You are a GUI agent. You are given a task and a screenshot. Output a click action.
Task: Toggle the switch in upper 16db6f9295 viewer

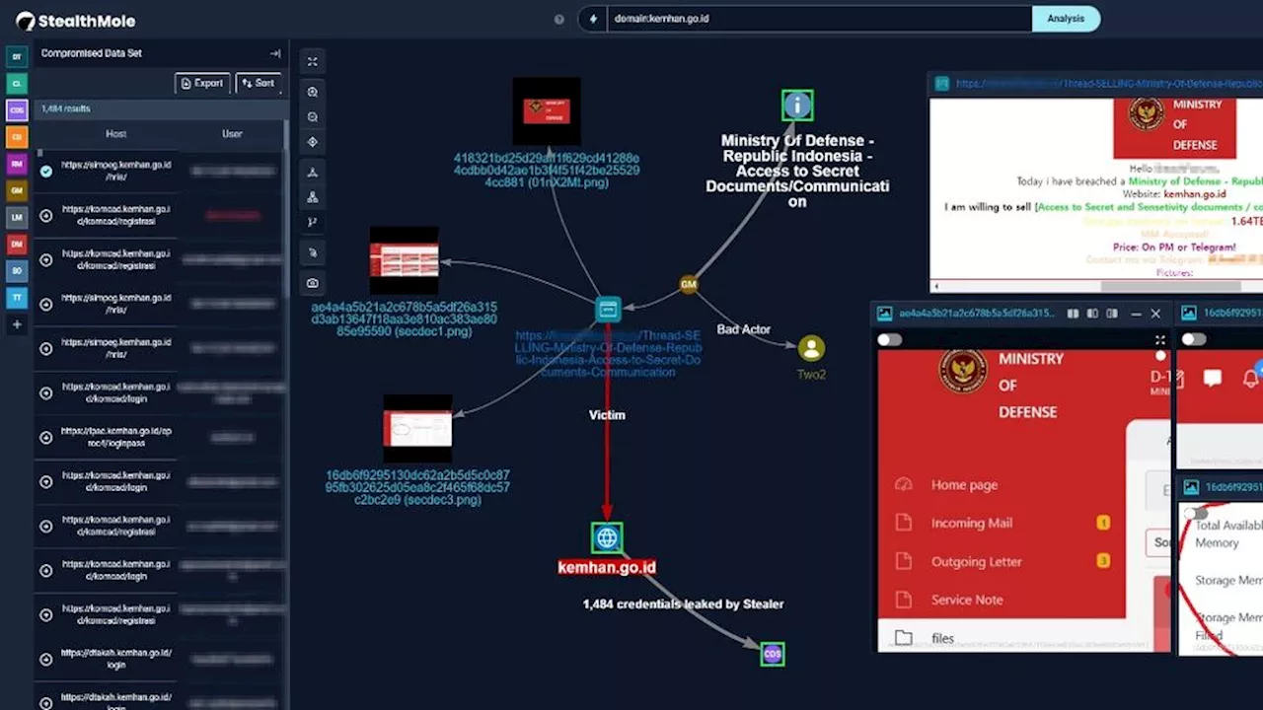[x=1194, y=340]
